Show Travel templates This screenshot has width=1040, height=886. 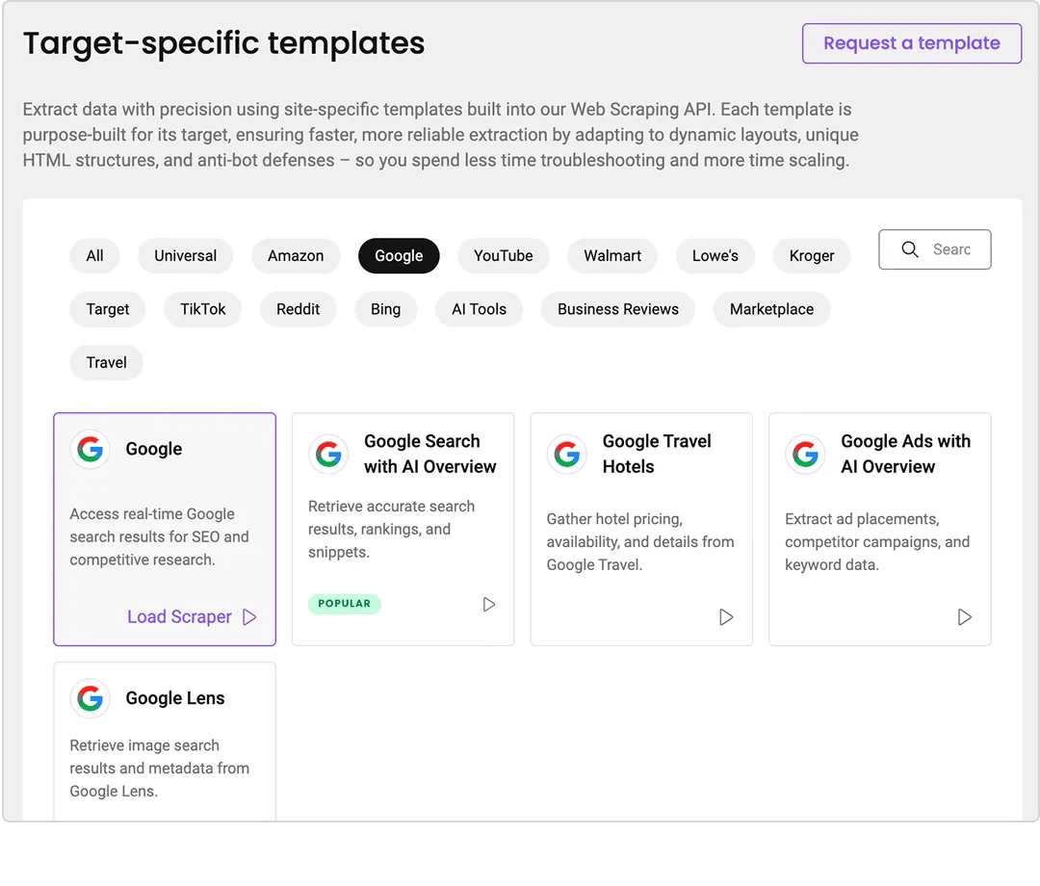[x=106, y=363]
